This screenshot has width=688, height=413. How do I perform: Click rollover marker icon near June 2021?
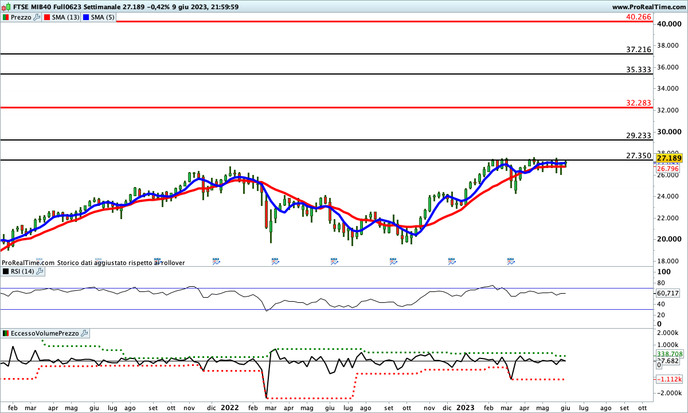click(x=99, y=261)
